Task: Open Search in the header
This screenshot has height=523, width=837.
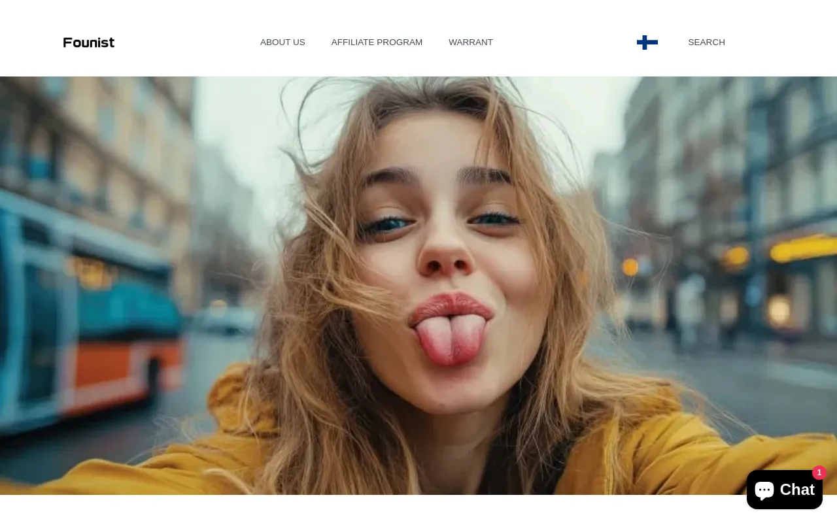Action: point(706,42)
